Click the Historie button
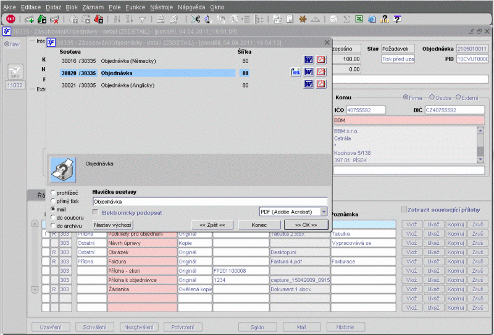494x335 pixels. (345, 327)
